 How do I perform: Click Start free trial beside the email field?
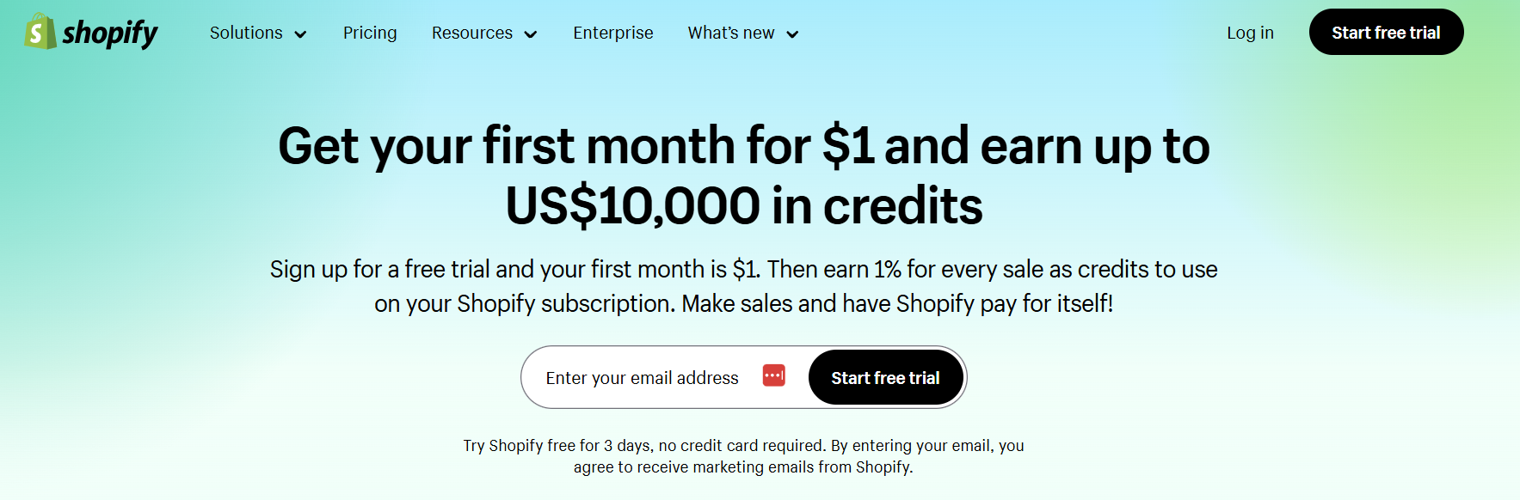pyautogui.click(x=885, y=377)
